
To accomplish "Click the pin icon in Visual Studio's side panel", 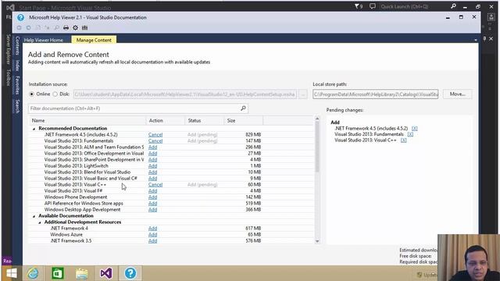I will [x=484, y=39].
